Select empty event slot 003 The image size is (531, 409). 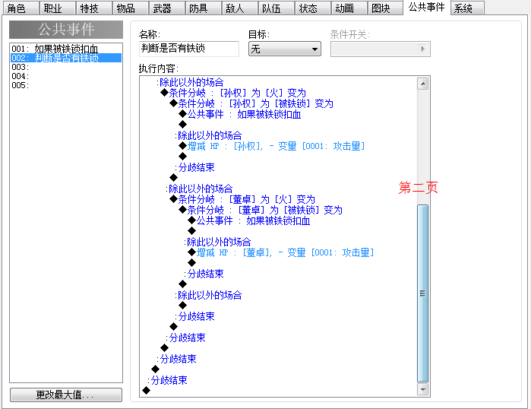click(66, 67)
